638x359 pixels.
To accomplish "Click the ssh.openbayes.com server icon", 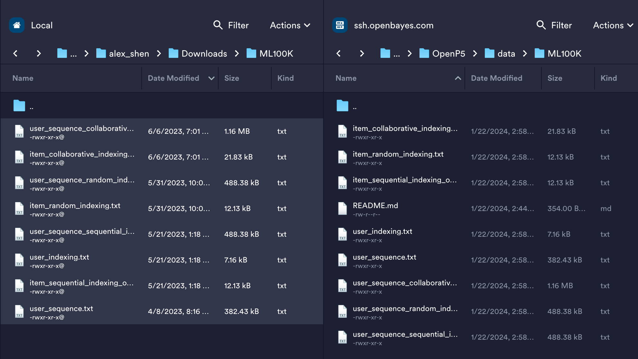I will [x=340, y=25].
